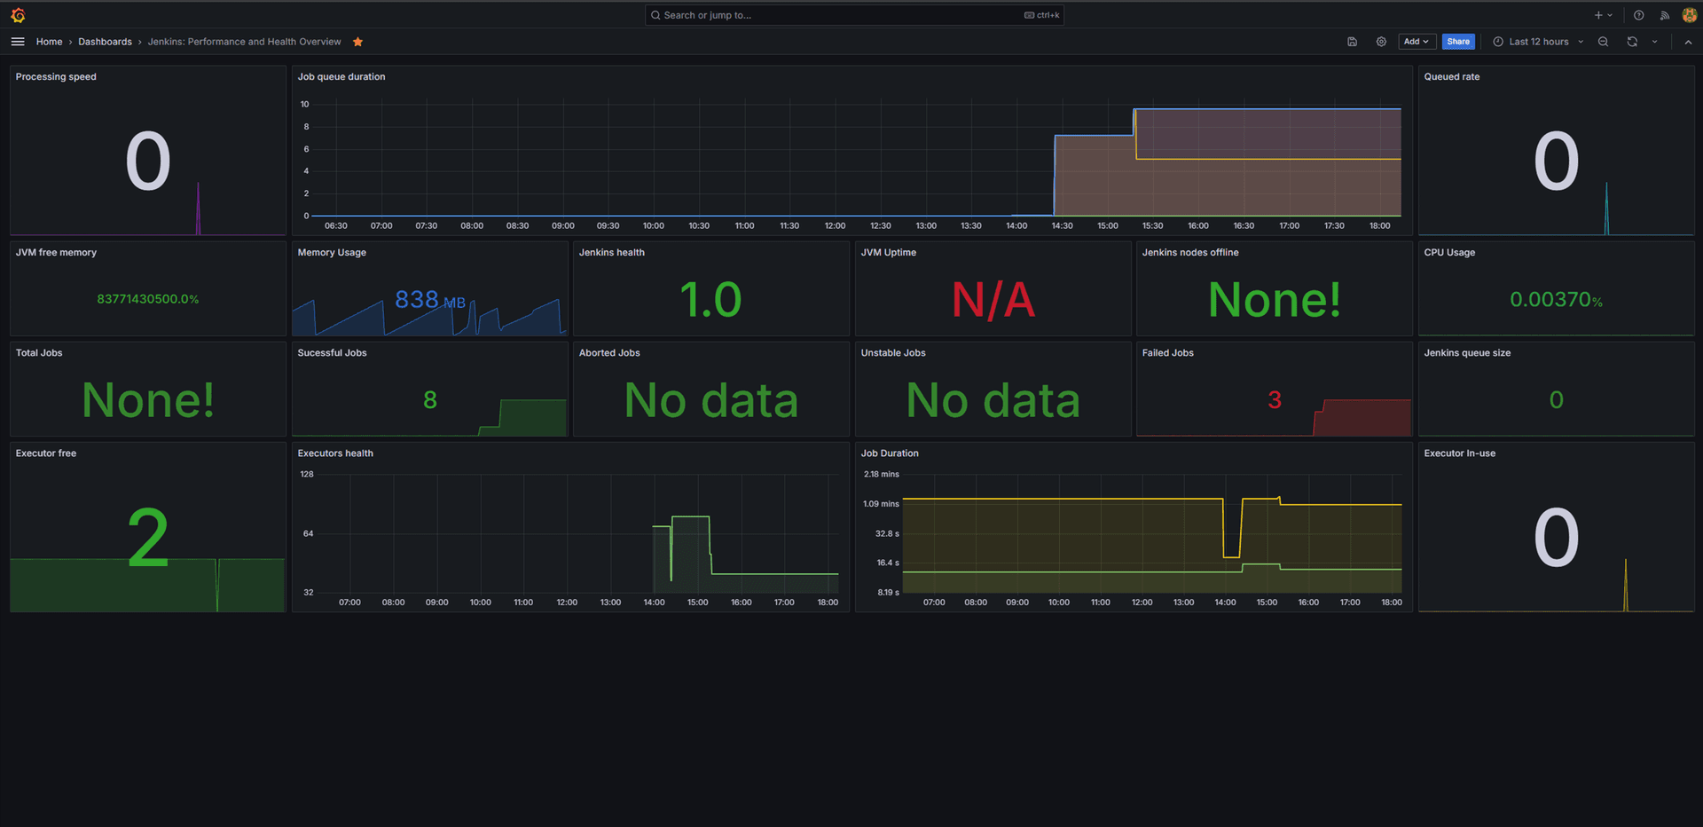The image size is (1703, 827).
Task: Open the Failed Jobs panel title
Action: (x=1167, y=353)
